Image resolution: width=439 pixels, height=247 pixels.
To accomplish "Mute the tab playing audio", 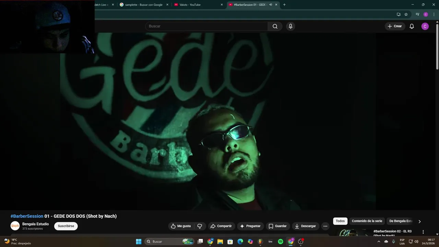I will point(271,5).
